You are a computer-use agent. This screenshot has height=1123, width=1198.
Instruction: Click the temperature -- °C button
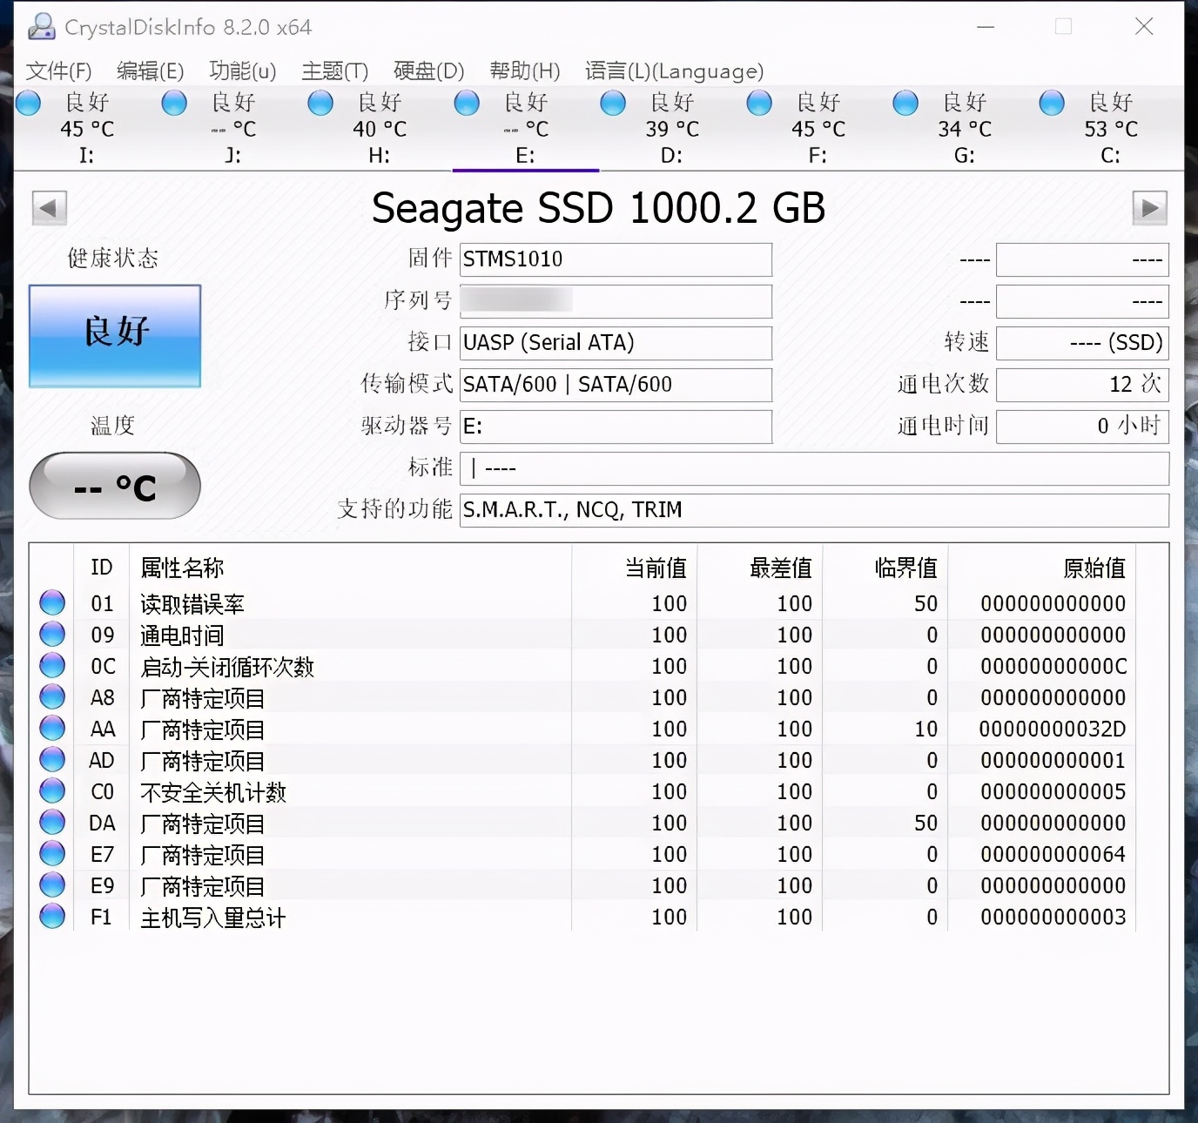click(x=115, y=486)
